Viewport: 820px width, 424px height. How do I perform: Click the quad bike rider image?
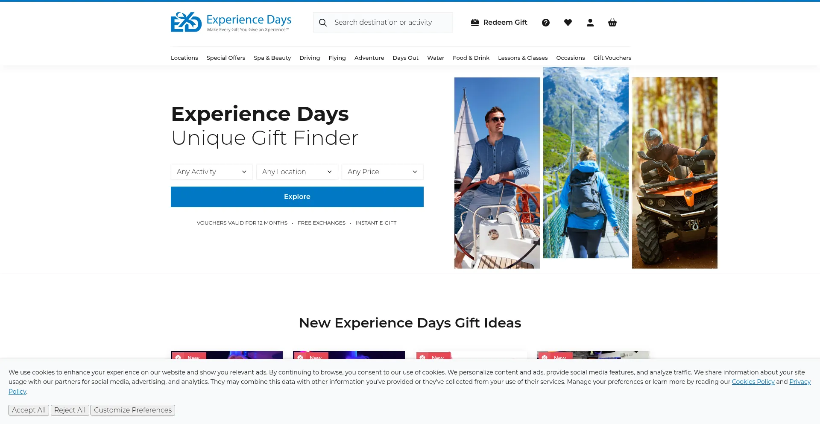pos(674,173)
